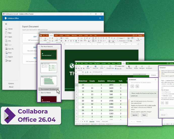Collapse the Stars to Watch section
Screen dimensions: 174x139
pos(39,93)
